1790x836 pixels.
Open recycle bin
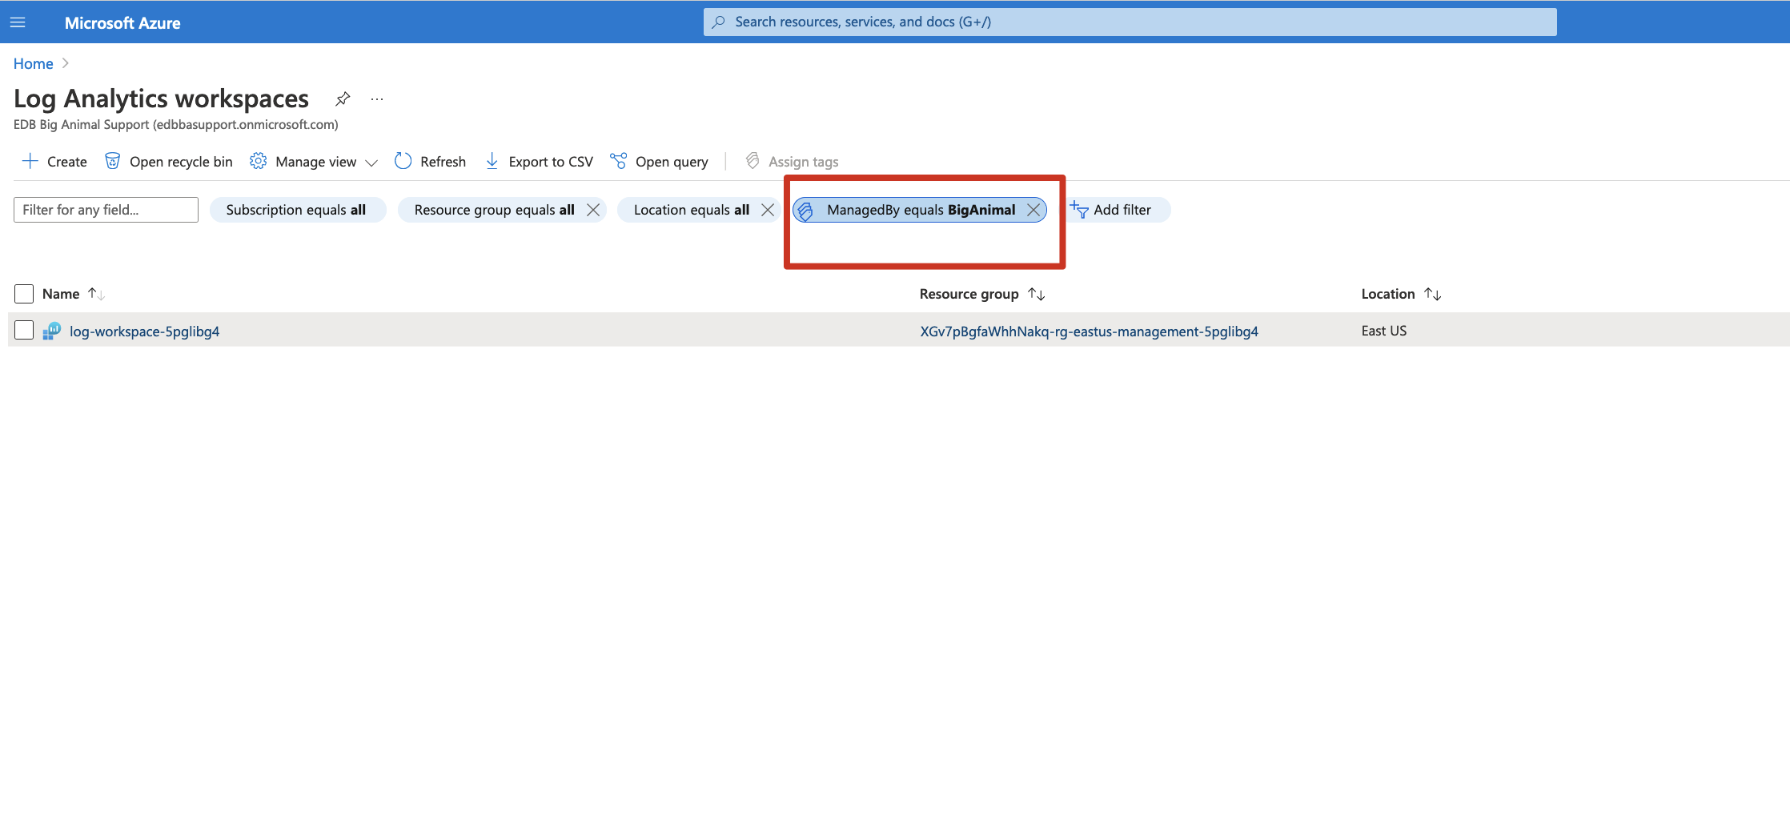coord(169,161)
